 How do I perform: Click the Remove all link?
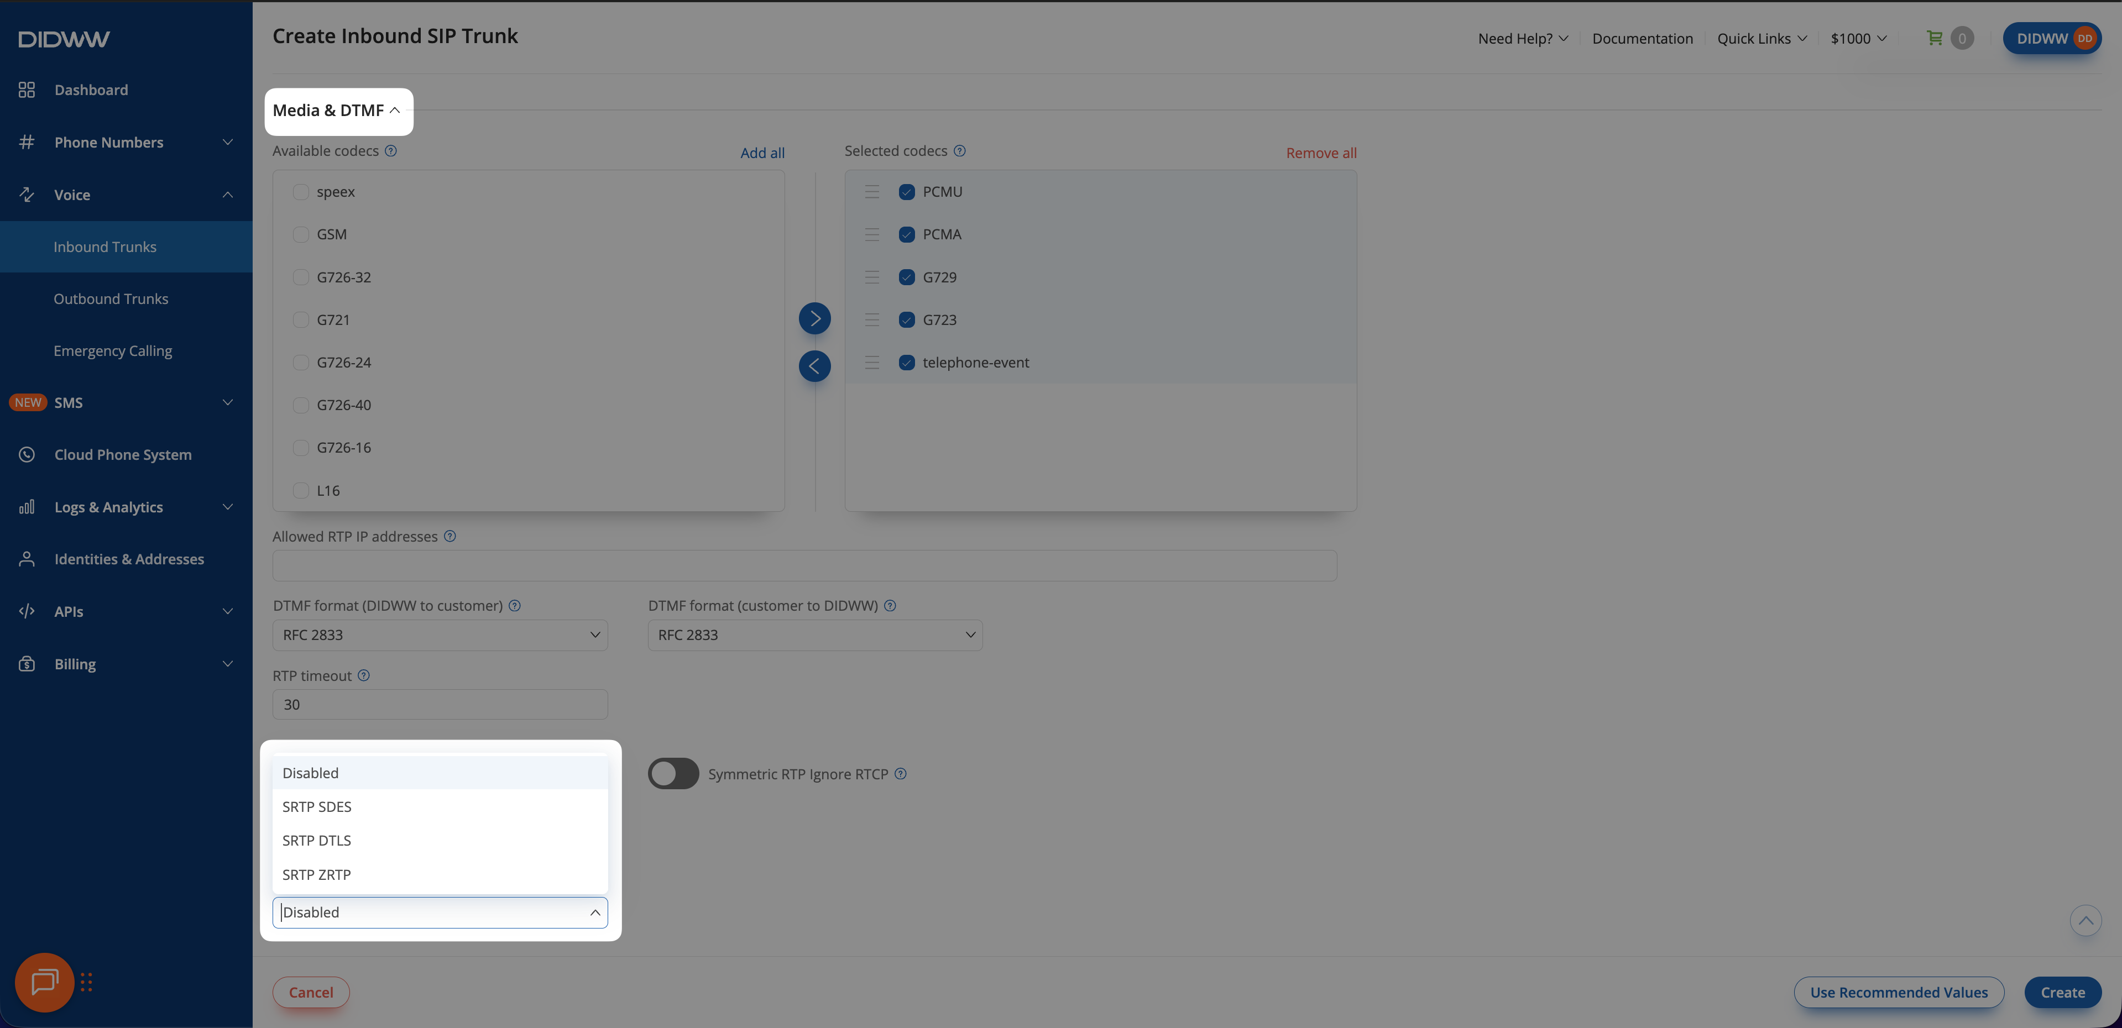pyautogui.click(x=1320, y=153)
